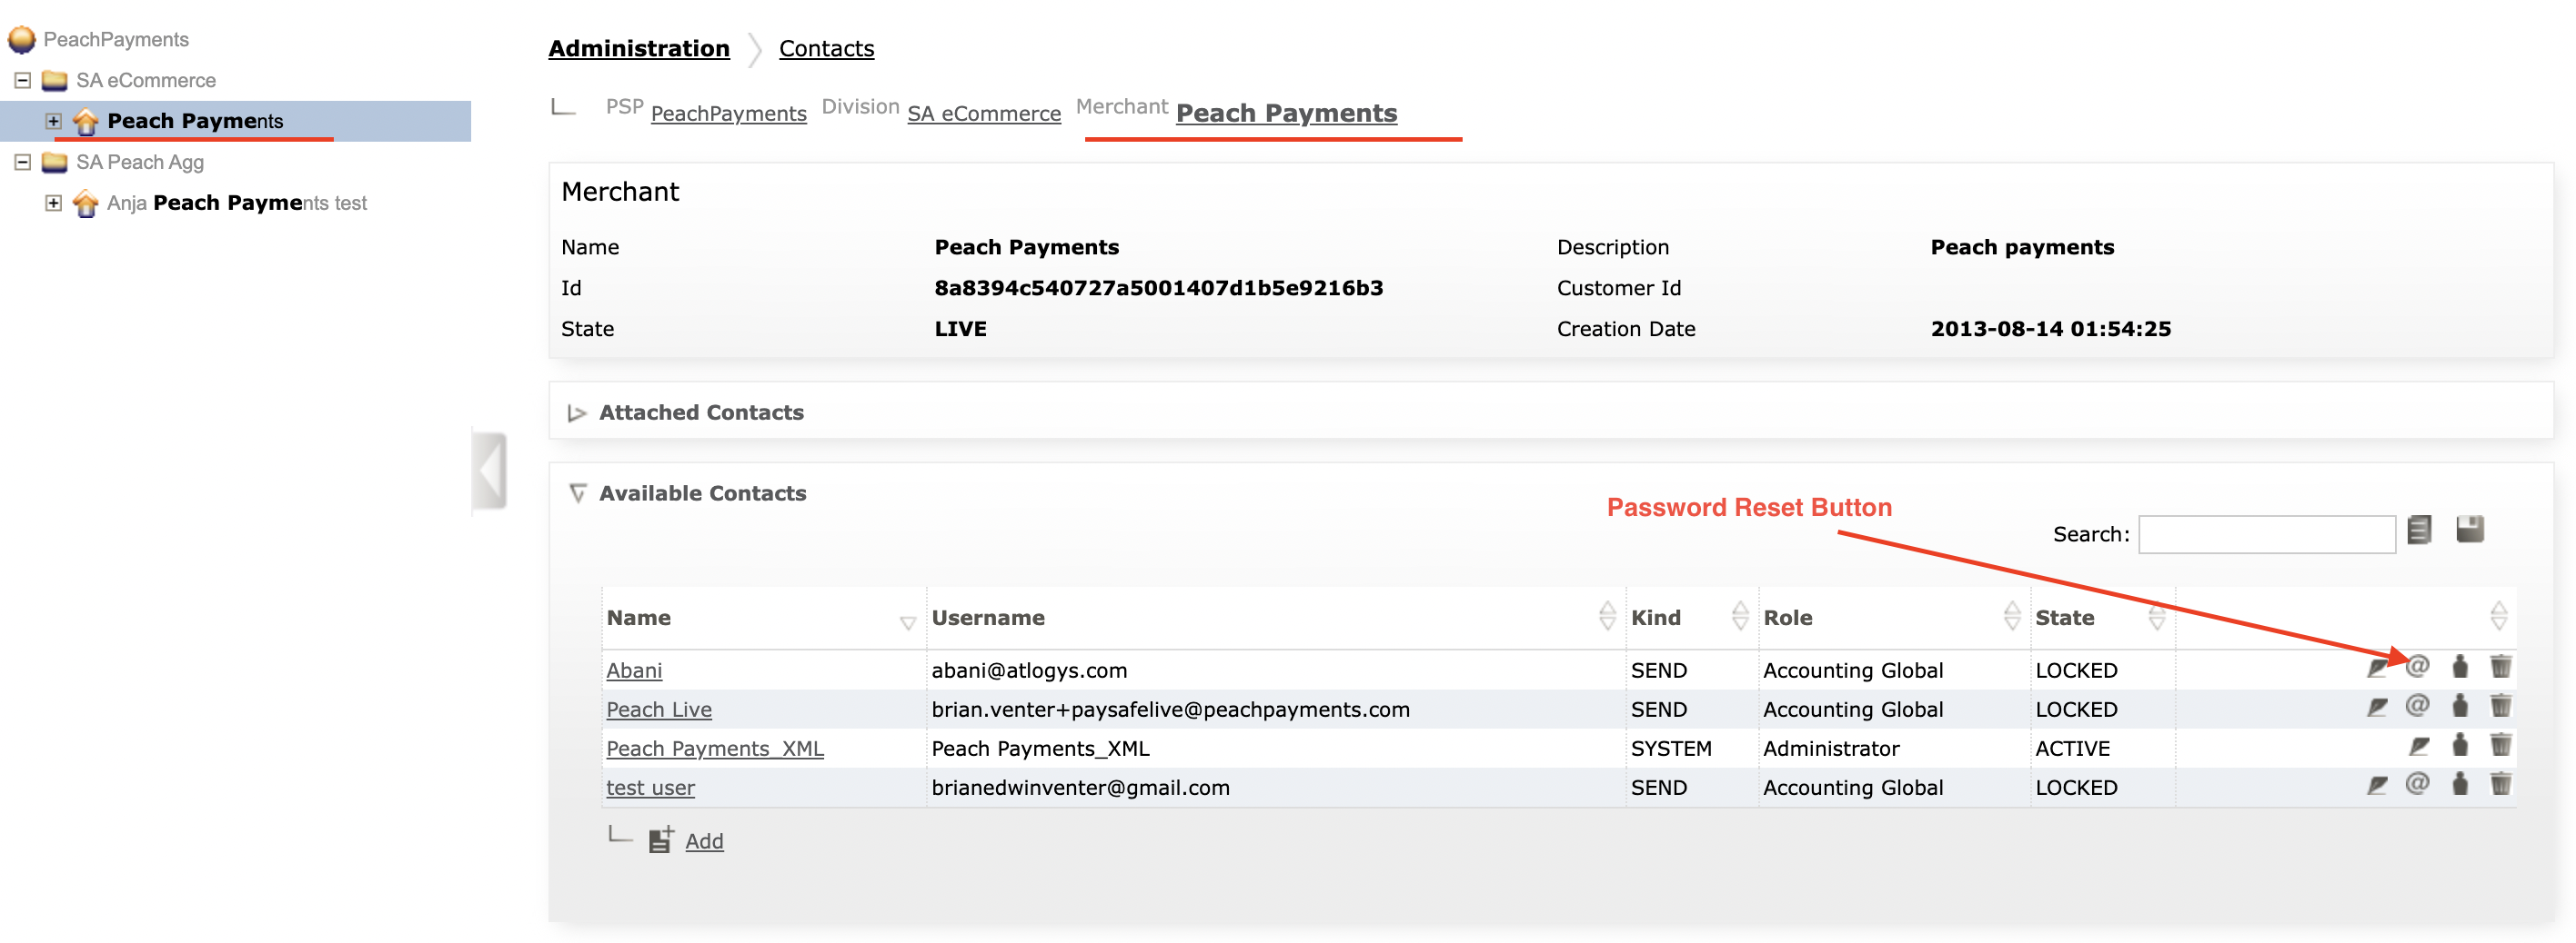Edit Peach Payments_XML contact with pencil icon
2576x943 pixels.
[2419, 745]
